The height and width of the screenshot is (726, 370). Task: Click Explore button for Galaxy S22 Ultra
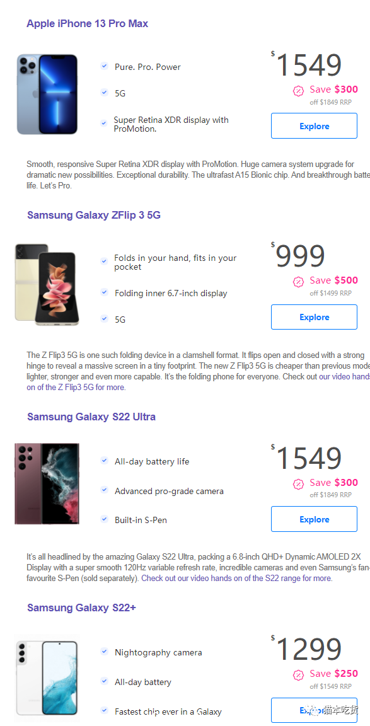(314, 519)
